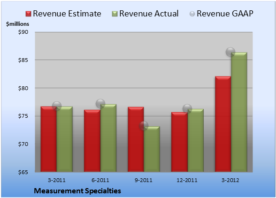Click the green actual bar for 3-2011
276x198 pixels.
tap(65, 139)
